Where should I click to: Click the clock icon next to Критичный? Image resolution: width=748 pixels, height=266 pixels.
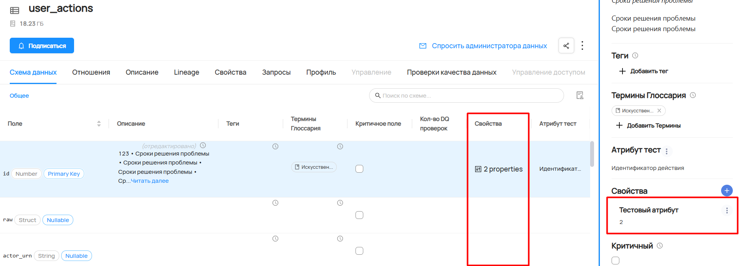660,246
